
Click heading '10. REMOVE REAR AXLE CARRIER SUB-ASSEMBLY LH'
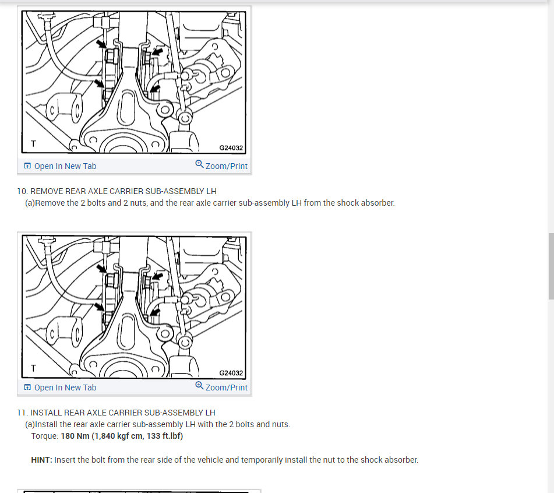coord(117,191)
